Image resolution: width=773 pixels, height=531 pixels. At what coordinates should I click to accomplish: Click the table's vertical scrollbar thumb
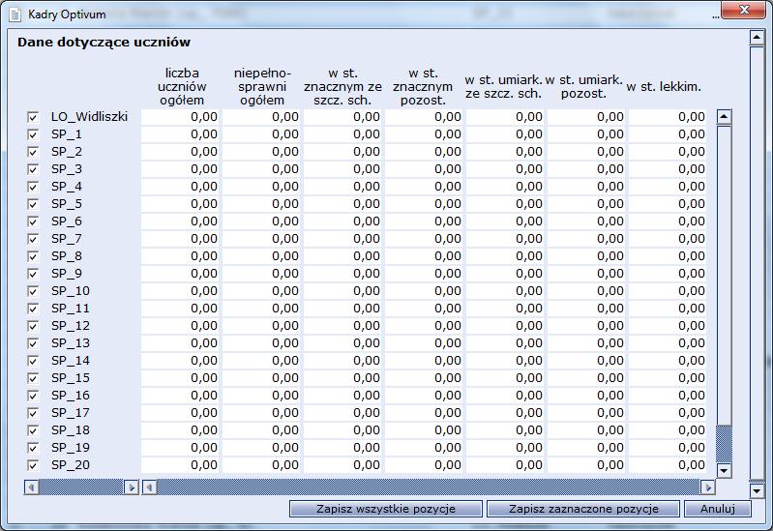(724, 274)
